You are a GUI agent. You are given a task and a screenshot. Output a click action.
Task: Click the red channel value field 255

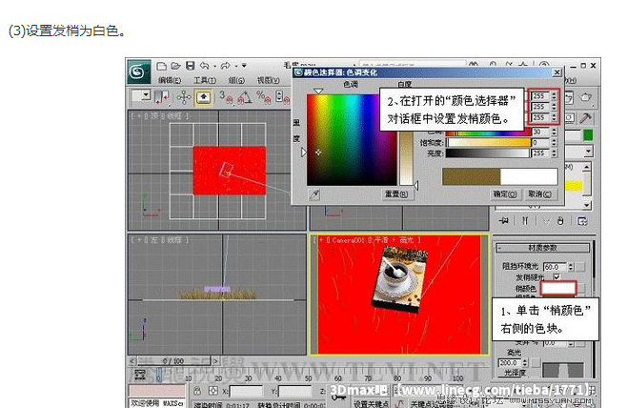coord(540,96)
